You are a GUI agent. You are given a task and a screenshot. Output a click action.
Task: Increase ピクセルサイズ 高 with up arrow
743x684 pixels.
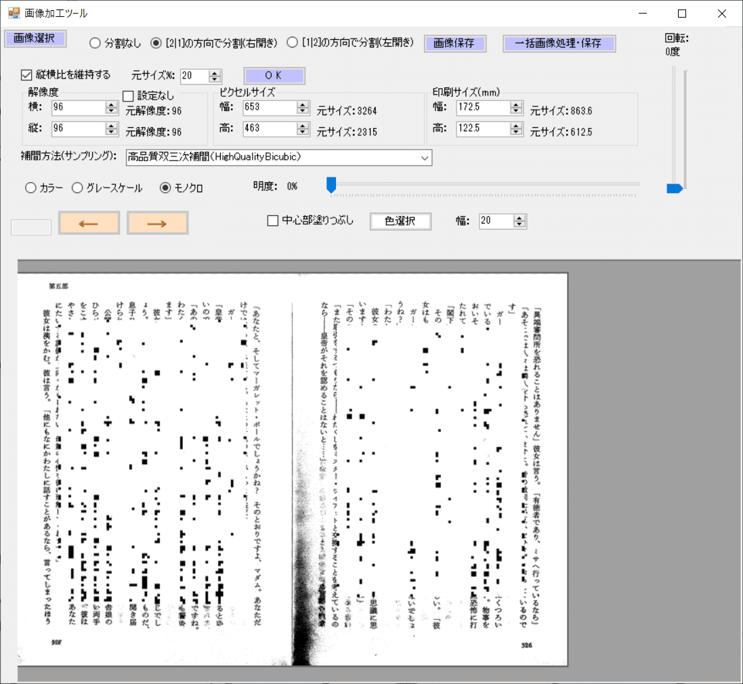303,125
